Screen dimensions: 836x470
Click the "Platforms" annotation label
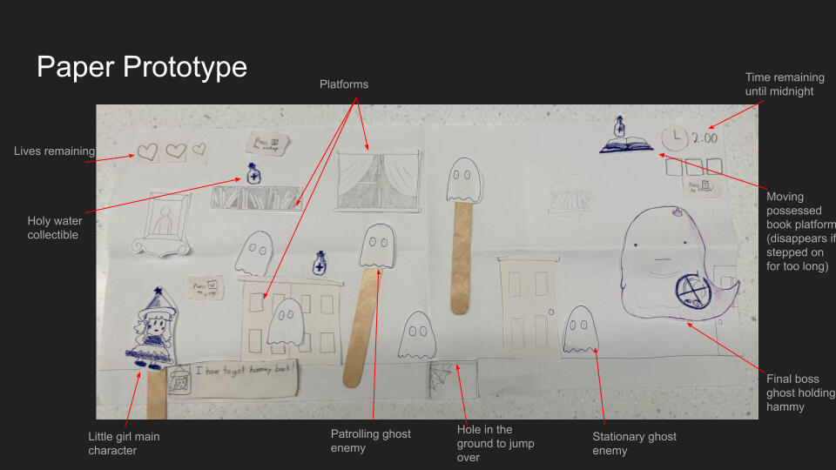[344, 84]
